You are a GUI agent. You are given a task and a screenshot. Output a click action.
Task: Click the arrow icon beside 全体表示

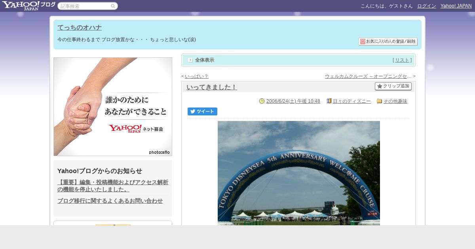[190, 60]
